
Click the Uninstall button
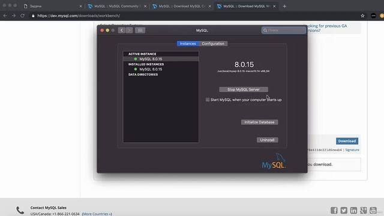(x=267, y=140)
